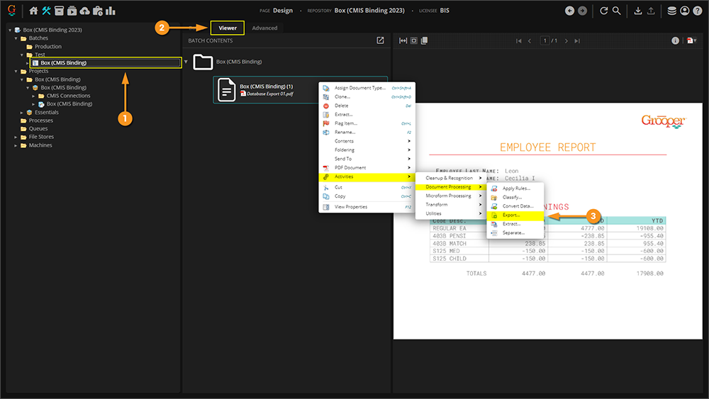The height and width of the screenshot is (399, 709).
Task: Pop out the Batch Contents panel
Action: click(381, 40)
